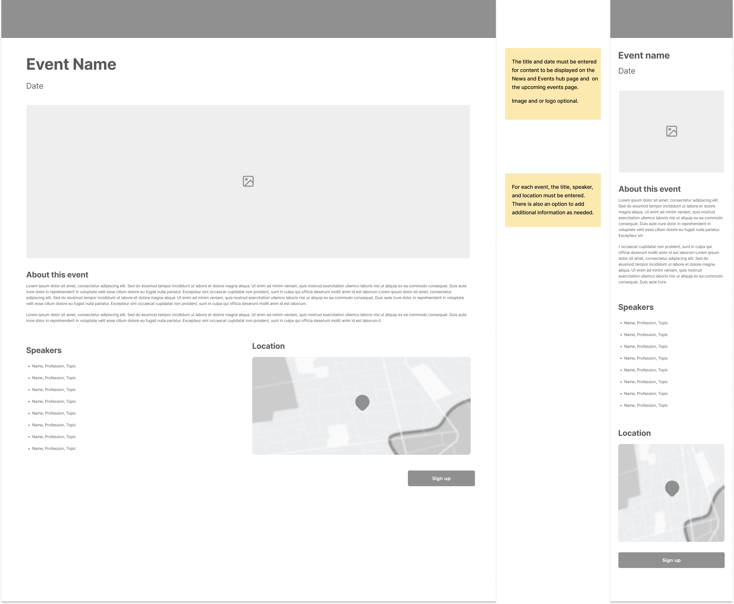Image resolution: width=734 pixels, height=604 pixels.
Task: Select the mobile Event name heading
Action: pos(643,56)
